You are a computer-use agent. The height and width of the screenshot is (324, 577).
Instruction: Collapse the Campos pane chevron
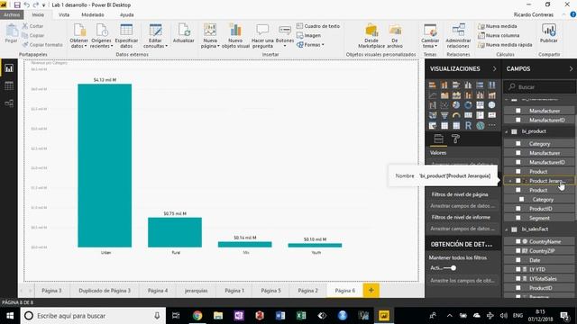point(571,68)
